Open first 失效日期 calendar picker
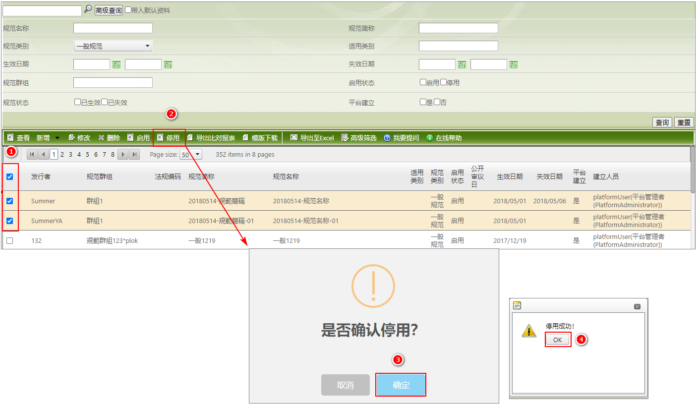 click(x=462, y=64)
